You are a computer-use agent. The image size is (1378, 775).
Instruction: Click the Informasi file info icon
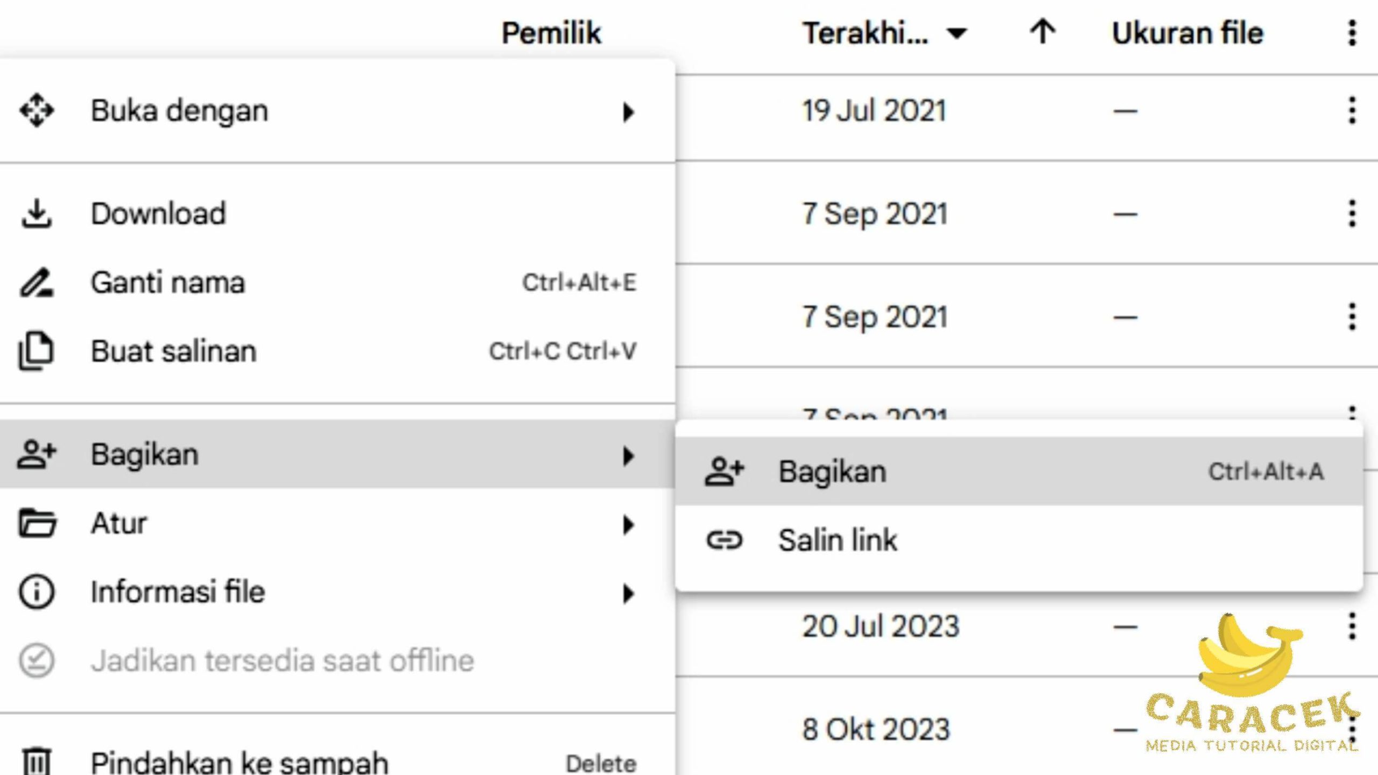click(36, 592)
